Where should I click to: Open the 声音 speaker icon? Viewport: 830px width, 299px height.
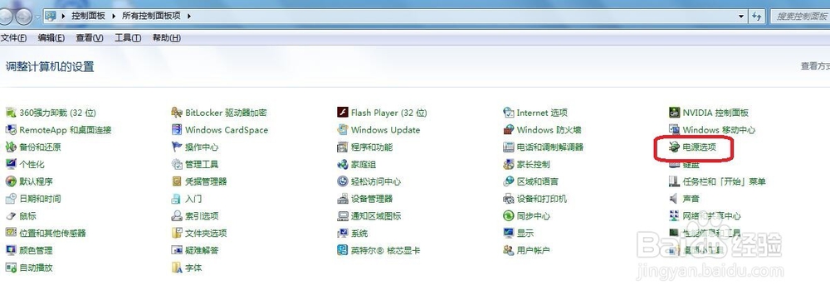pos(674,199)
